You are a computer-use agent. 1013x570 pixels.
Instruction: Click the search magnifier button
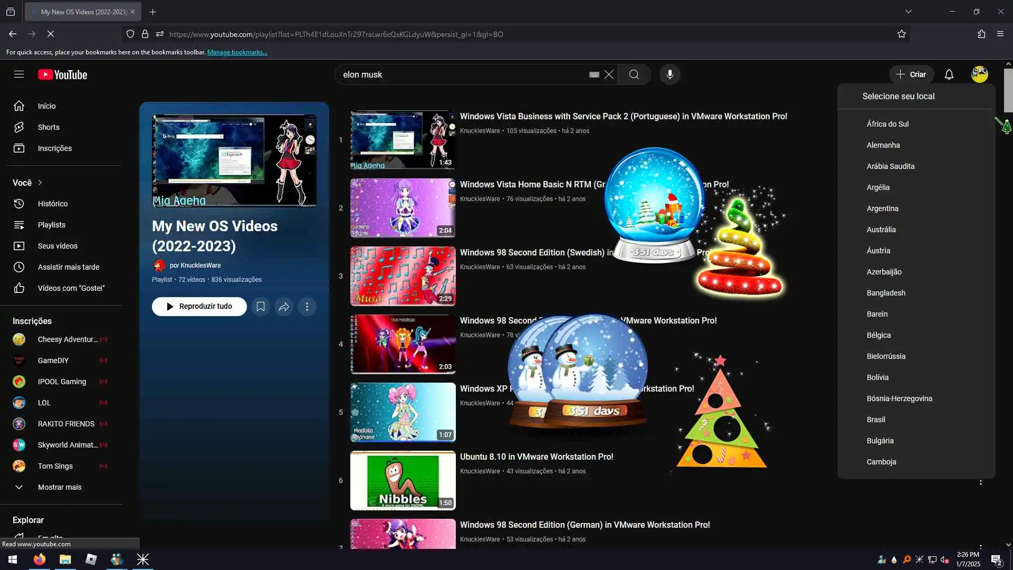[634, 74]
